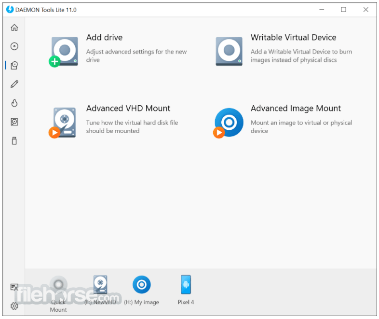Screen dimensions: 379x319
Task: Click the Add drive icon with green plus
Action: [64, 52]
